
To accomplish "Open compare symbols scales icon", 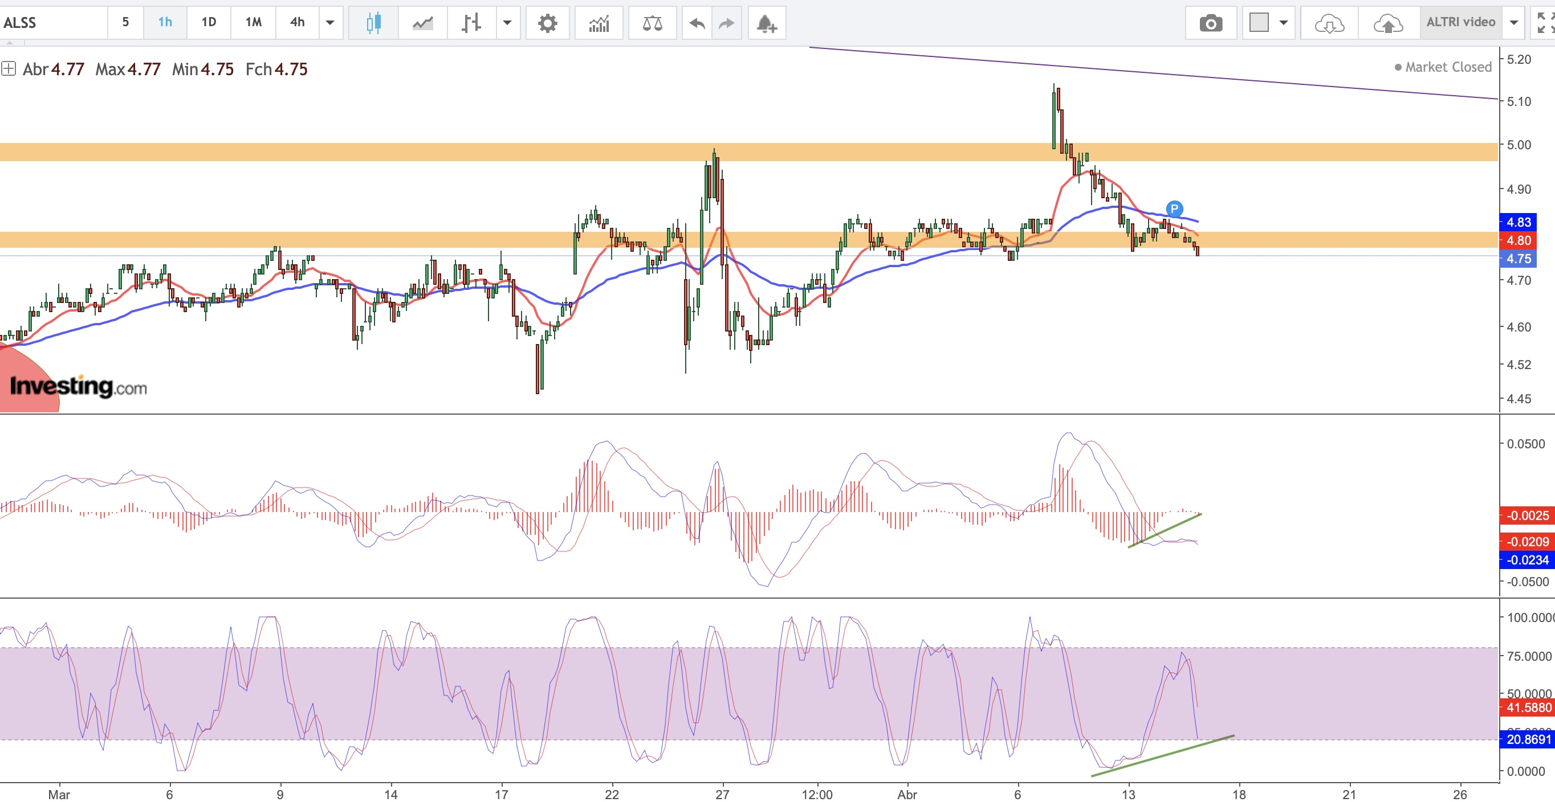I will [x=652, y=23].
